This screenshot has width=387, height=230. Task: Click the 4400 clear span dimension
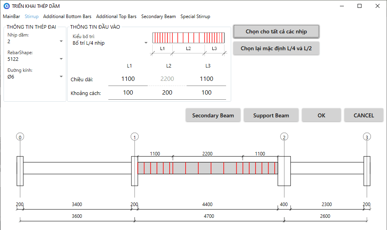tap(207, 204)
